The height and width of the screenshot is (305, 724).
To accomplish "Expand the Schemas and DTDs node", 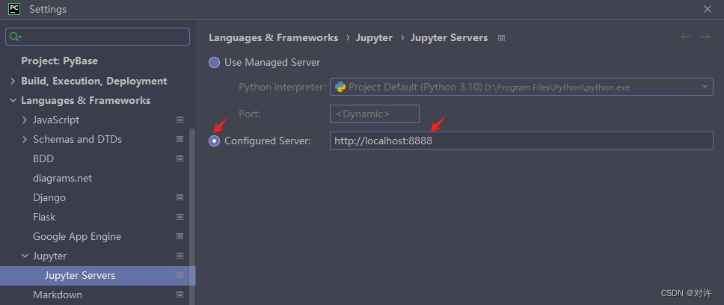I will pos(25,139).
